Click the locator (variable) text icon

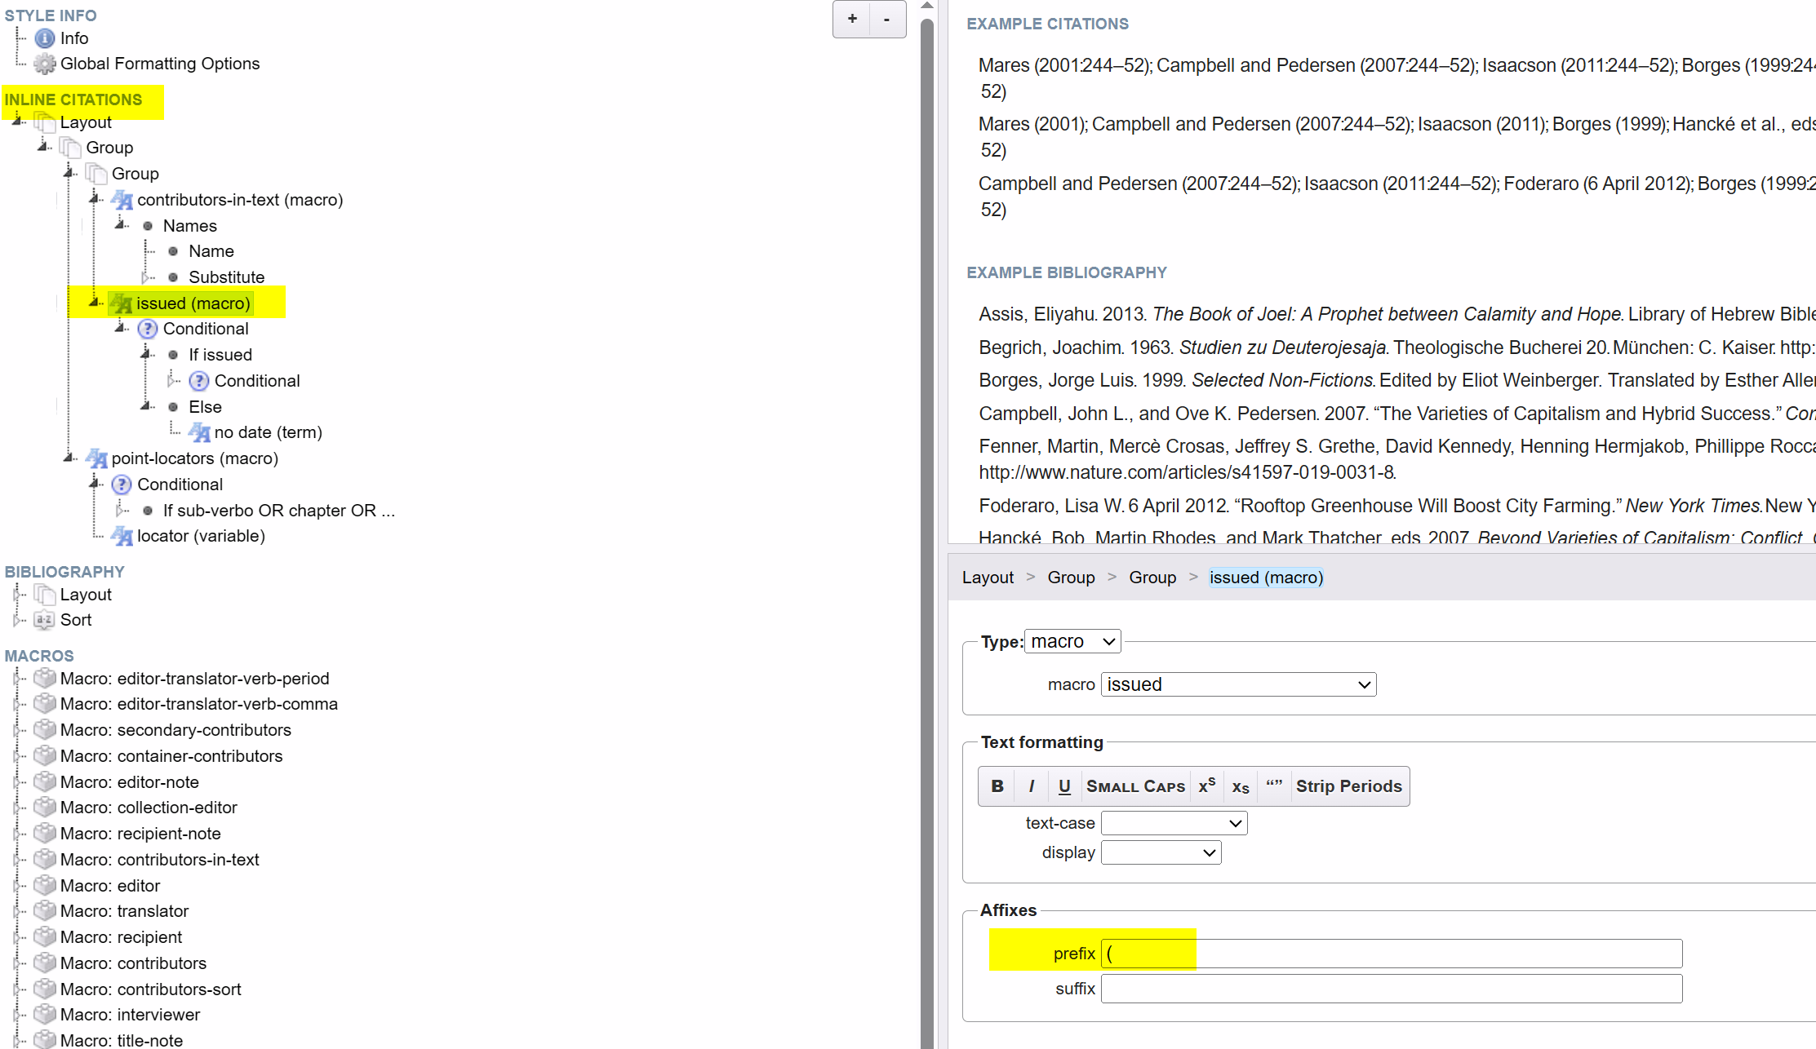coord(122,536)
